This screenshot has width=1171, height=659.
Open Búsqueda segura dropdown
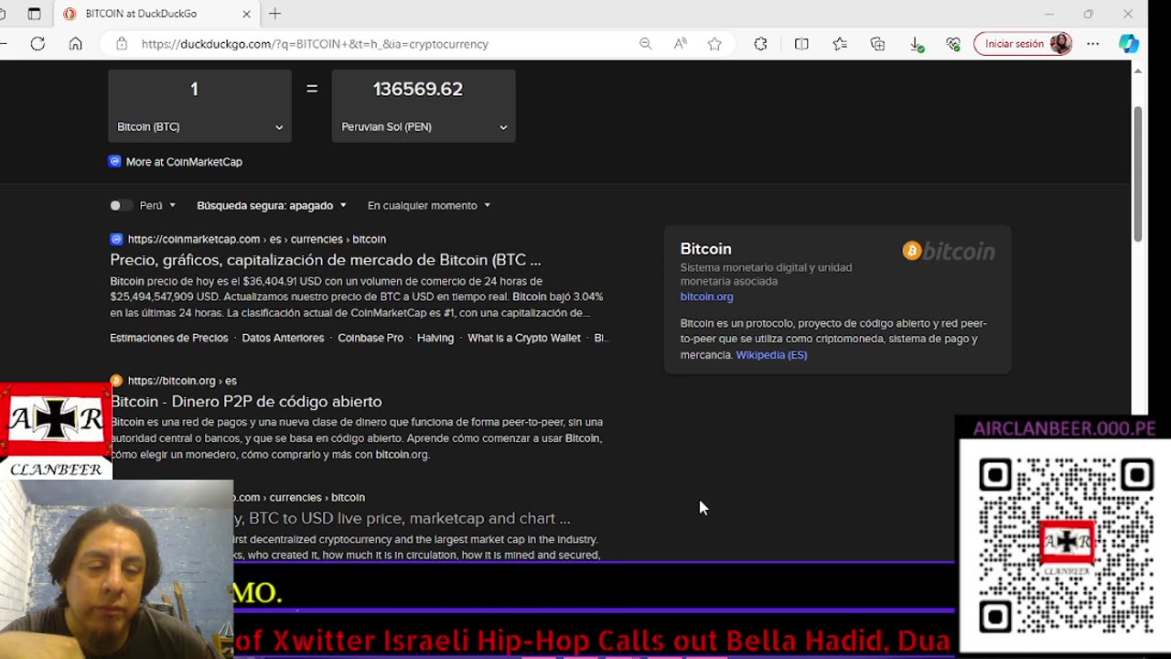[272, 206]
